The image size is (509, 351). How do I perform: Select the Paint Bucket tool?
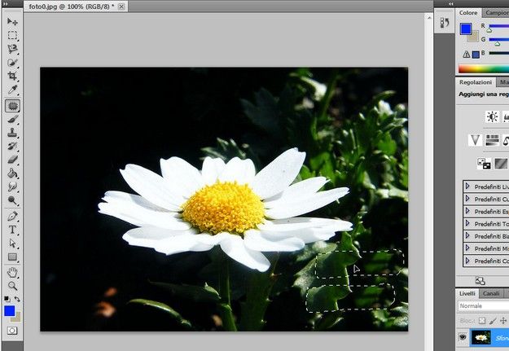coord(12,173)
